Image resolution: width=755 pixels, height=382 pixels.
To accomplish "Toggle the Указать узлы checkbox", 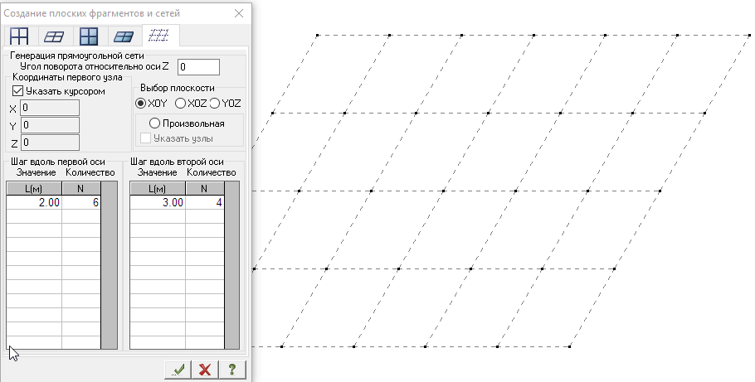I will [146, 138].
